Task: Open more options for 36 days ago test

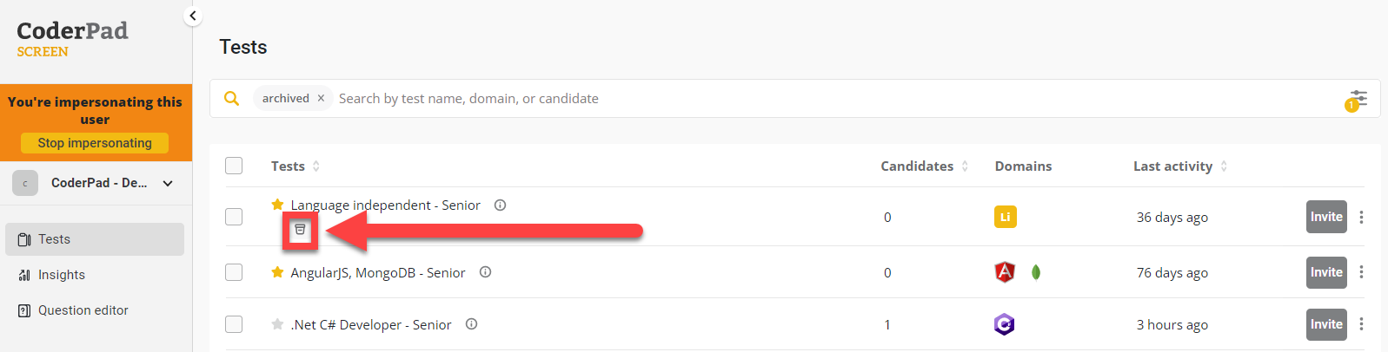Action: 1361,217
